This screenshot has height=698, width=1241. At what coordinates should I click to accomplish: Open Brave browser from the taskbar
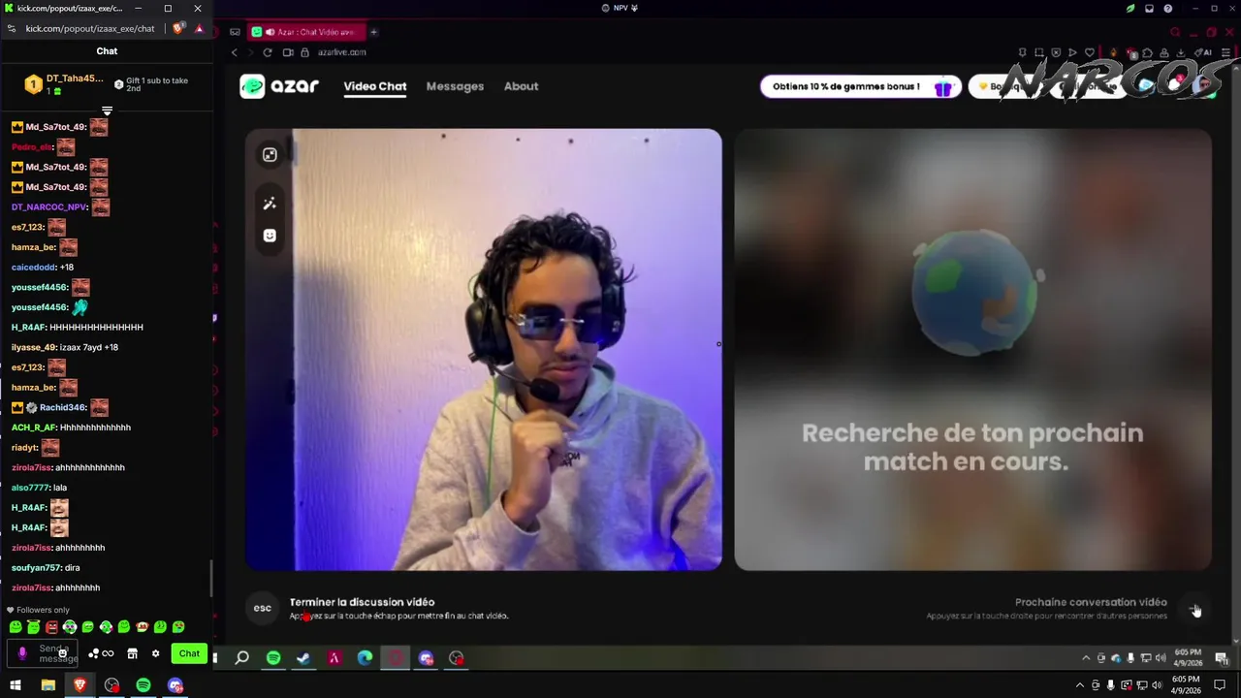coord(80,685)
